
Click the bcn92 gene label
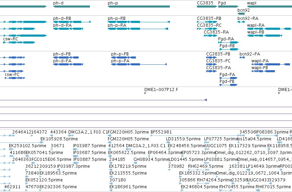coord(244,10)
